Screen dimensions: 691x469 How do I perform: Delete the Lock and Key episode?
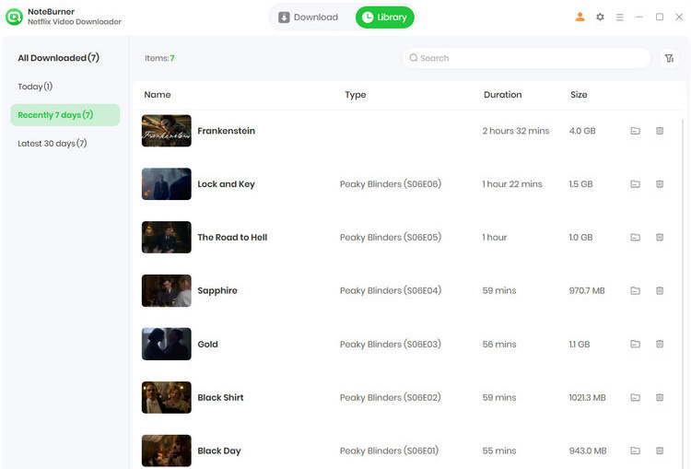click(660, 183)
